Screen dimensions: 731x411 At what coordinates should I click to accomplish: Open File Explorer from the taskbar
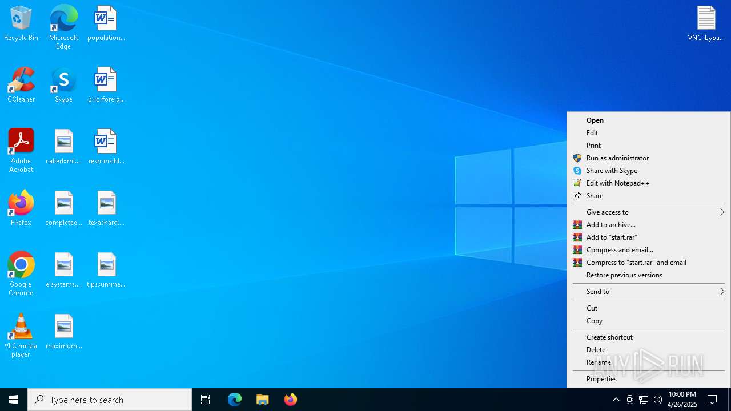[263, 400]
